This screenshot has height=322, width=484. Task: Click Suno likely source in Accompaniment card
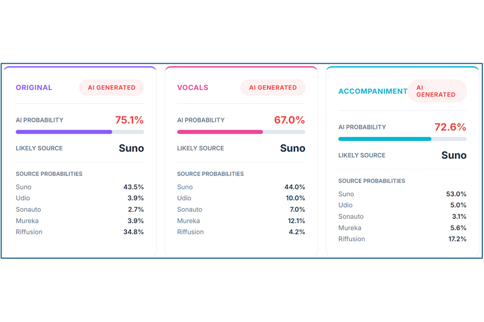point(454,155)
